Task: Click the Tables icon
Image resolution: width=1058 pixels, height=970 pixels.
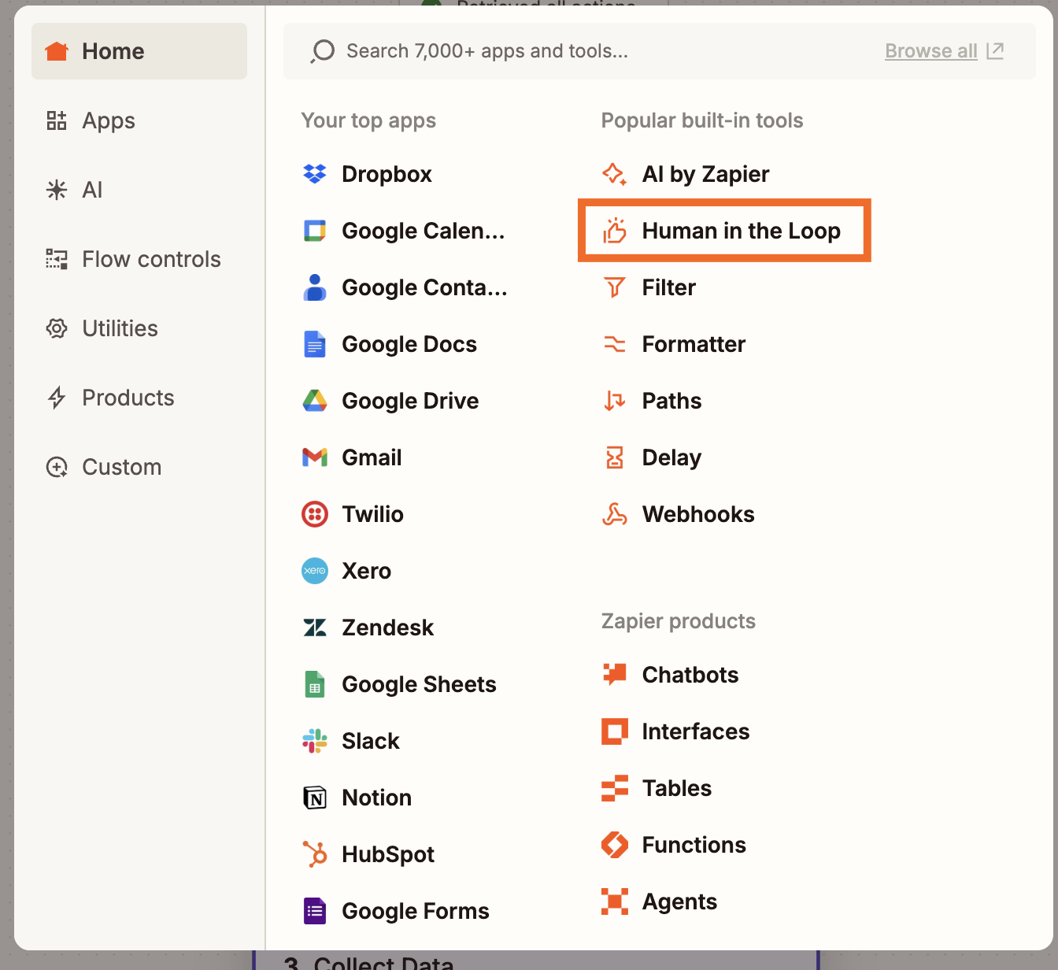Action: coord(615,788)
